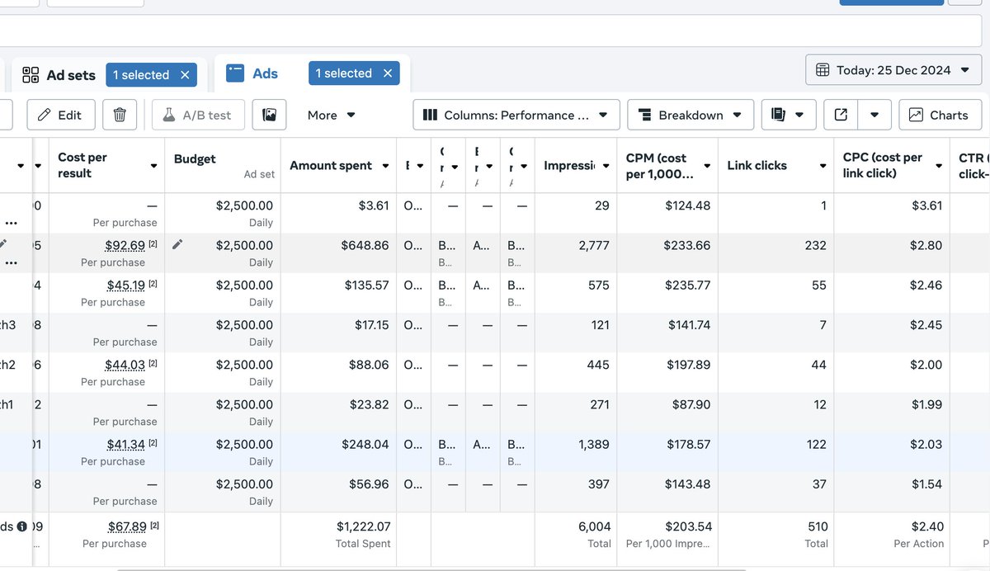Open the $44.03 cost per result link

(x=125, y=364)
